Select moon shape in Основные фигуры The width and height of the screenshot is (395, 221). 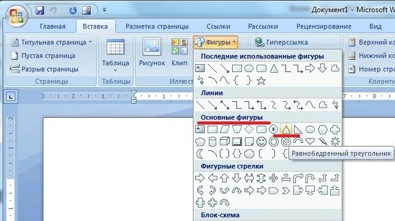click(200, 154)
